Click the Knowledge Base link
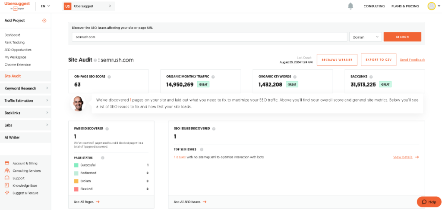Viewport: 442px width, 210px height. (25, 185)
